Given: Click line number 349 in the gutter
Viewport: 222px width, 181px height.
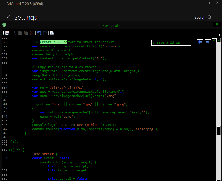Looking at the screenshot, I should (x=5, y=137).
